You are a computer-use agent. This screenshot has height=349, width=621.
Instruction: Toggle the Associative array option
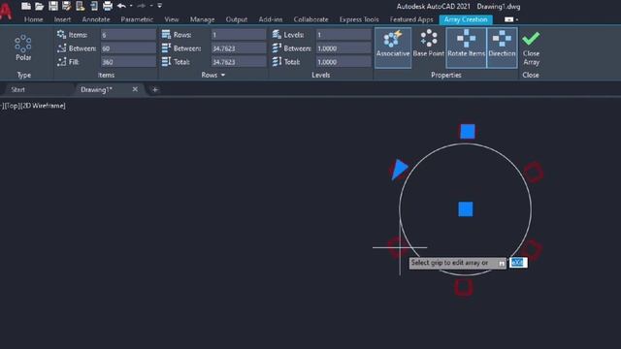click(x=392, y=48)
